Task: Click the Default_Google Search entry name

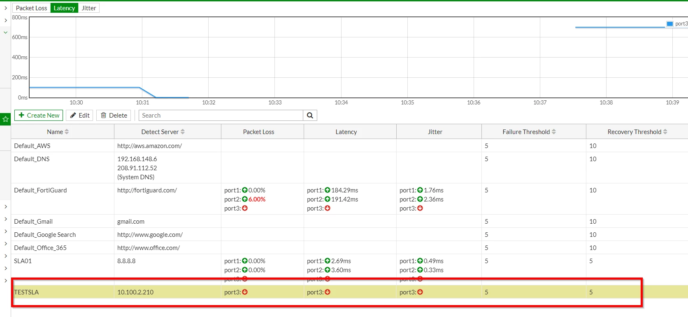Action: click(45, 235)
